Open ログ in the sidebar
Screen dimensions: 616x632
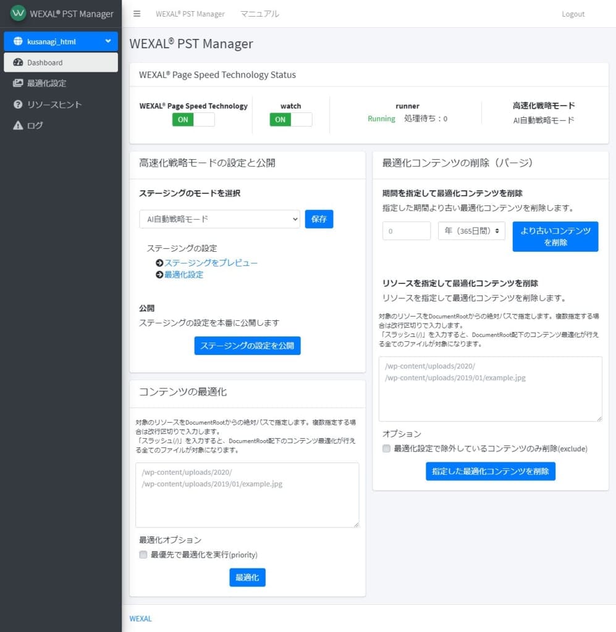(x=61, y=125)
